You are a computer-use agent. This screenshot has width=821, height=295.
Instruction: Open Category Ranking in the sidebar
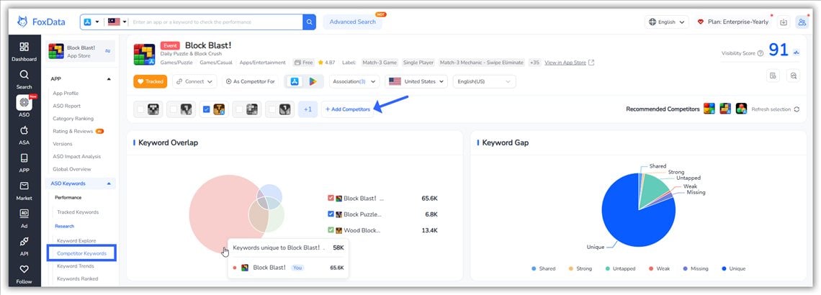pos(73,119)
